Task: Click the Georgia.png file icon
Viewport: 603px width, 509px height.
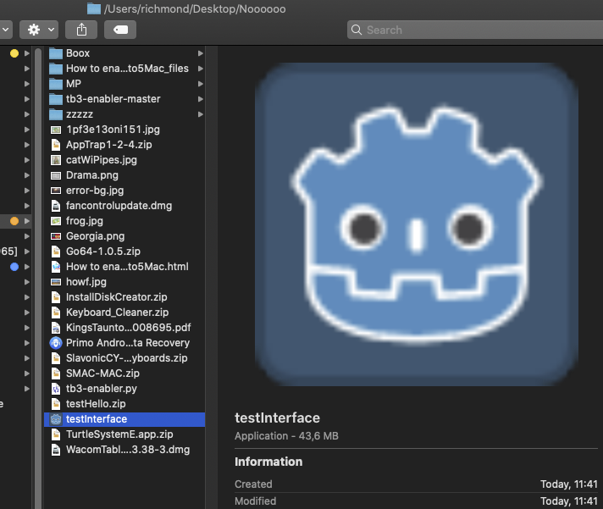Action: (56, 236)
